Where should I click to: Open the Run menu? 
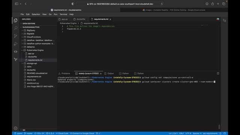[x=55, y=14]
